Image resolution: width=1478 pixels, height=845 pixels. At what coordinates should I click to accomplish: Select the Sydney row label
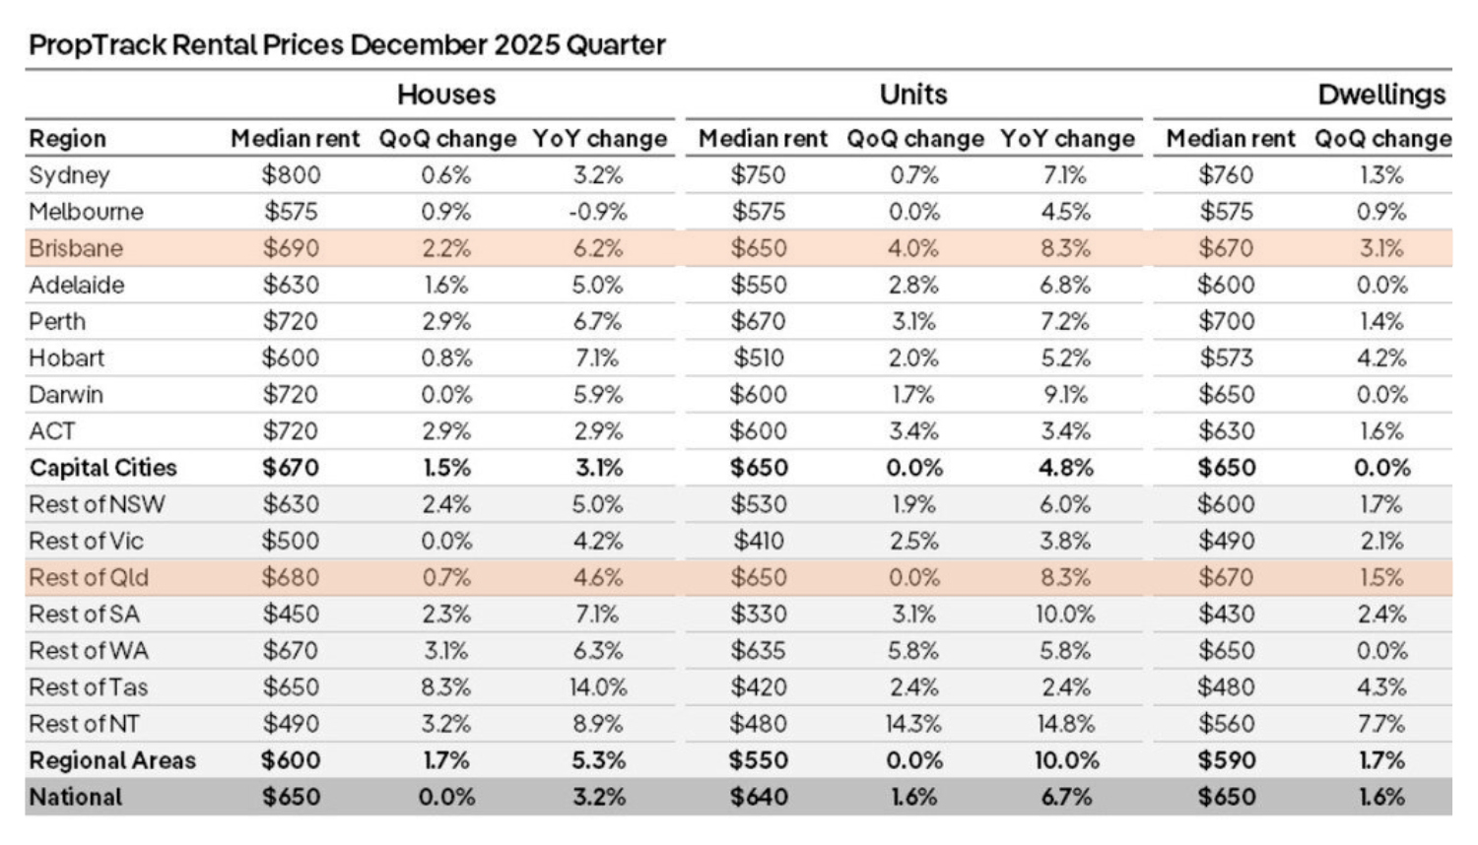click(69, 175)
